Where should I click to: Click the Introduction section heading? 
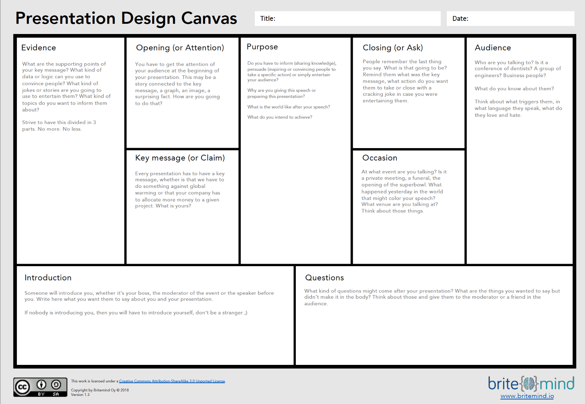click(x=48, y=277)
